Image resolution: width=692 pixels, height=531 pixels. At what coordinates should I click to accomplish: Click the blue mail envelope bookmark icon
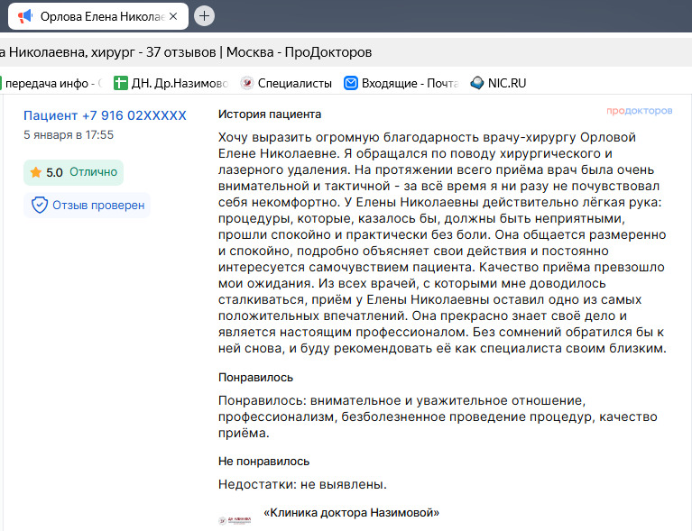click(351, 83)
